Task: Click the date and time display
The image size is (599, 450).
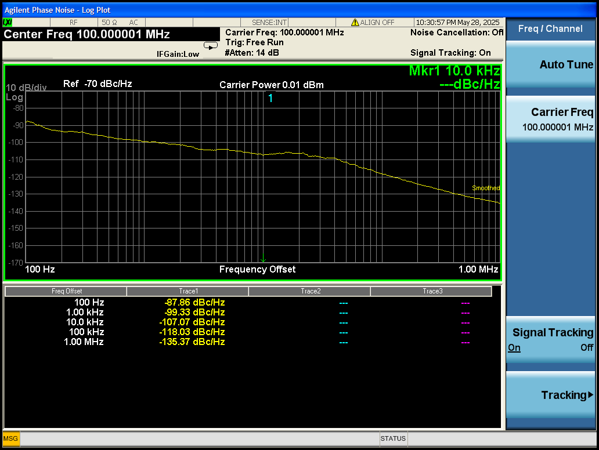Action: point(457,23)
